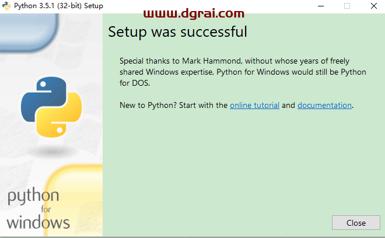The height and width of the screenshot is (238, 385).
Task: Click the word "windows" in the sidebar
Action: [38, 222]
